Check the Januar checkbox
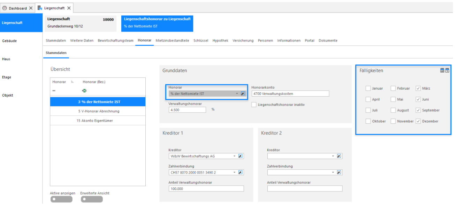The image size is (456, 213). pyautogui.click(x=368, y=89)
